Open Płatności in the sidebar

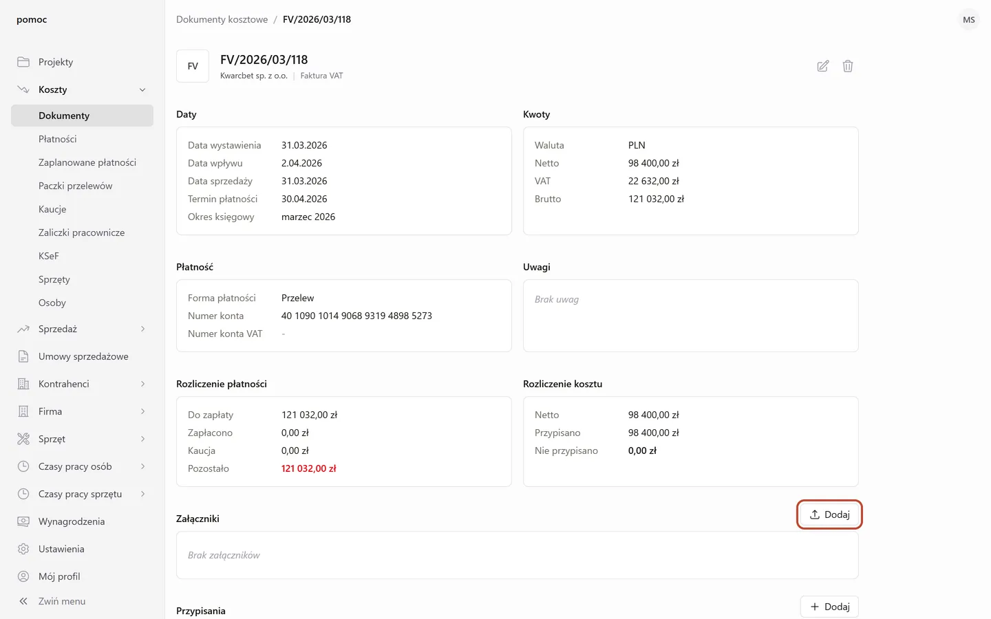[x=82, y=139]
